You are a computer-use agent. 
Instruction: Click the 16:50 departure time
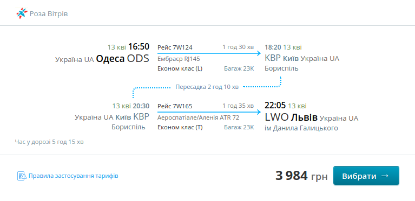click(139, 47)
